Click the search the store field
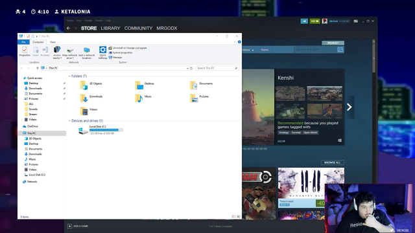415x233 pixels. click(316, 49)
